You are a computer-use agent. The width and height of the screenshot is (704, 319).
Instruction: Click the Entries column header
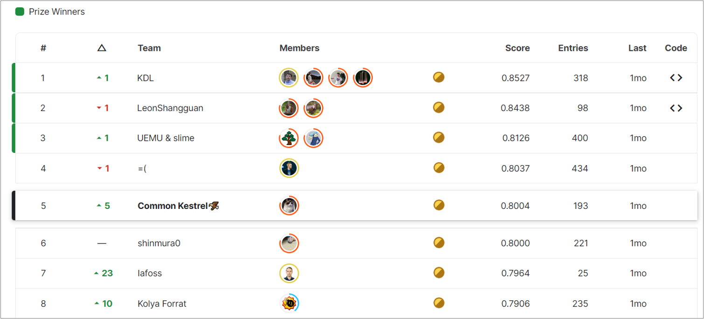tap(573, 48)
